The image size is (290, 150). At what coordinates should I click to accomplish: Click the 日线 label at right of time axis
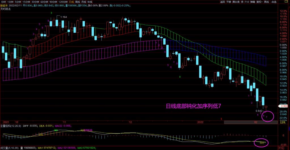pos(282,122)
